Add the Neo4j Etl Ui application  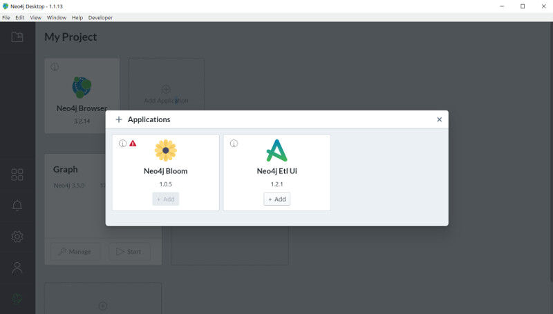[x=277, y=199]
